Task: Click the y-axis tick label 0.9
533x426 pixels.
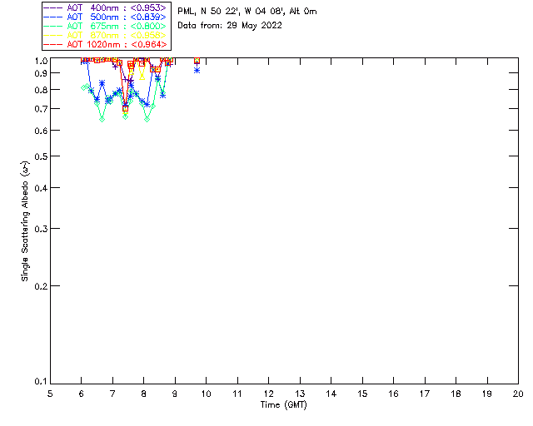Action: coord(41,73)
